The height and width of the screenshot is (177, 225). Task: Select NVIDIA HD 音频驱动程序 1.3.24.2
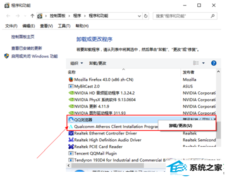click(104, 93)
